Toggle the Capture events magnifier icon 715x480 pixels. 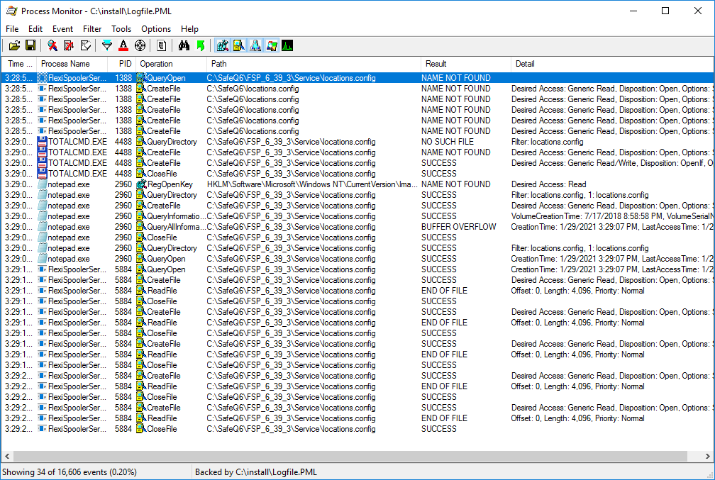52,45
